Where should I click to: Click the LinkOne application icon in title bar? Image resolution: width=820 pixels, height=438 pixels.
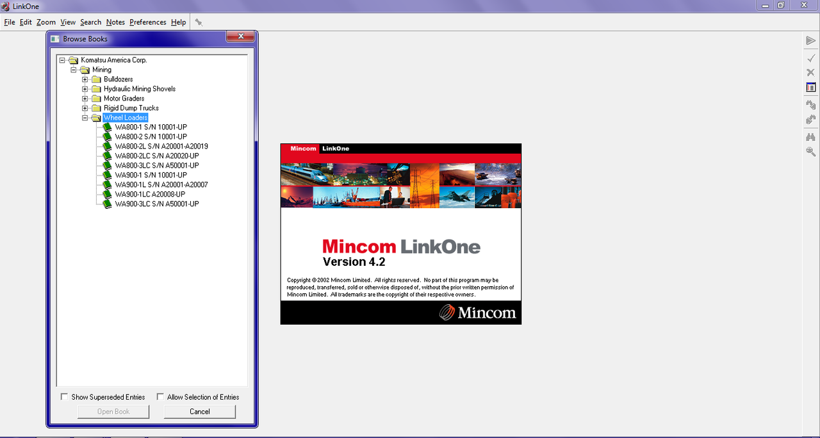6,6
